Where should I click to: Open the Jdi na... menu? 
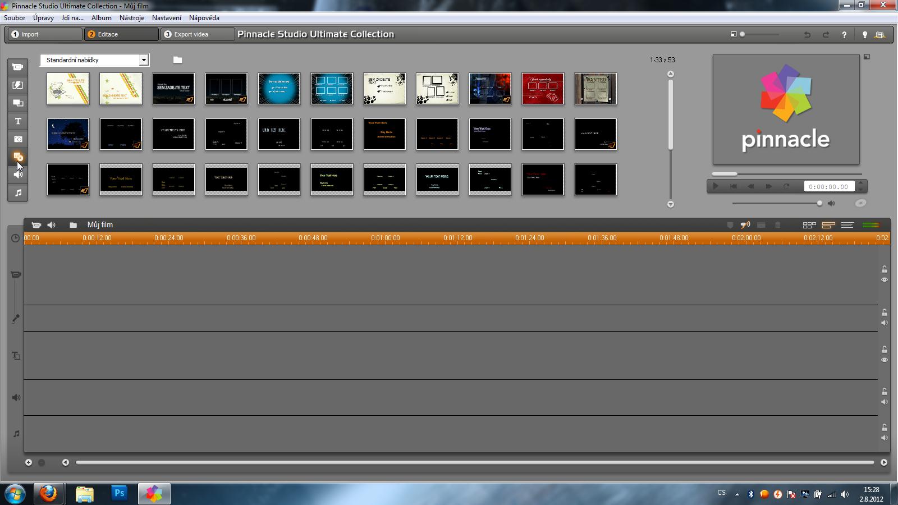(x=72, y=18)
